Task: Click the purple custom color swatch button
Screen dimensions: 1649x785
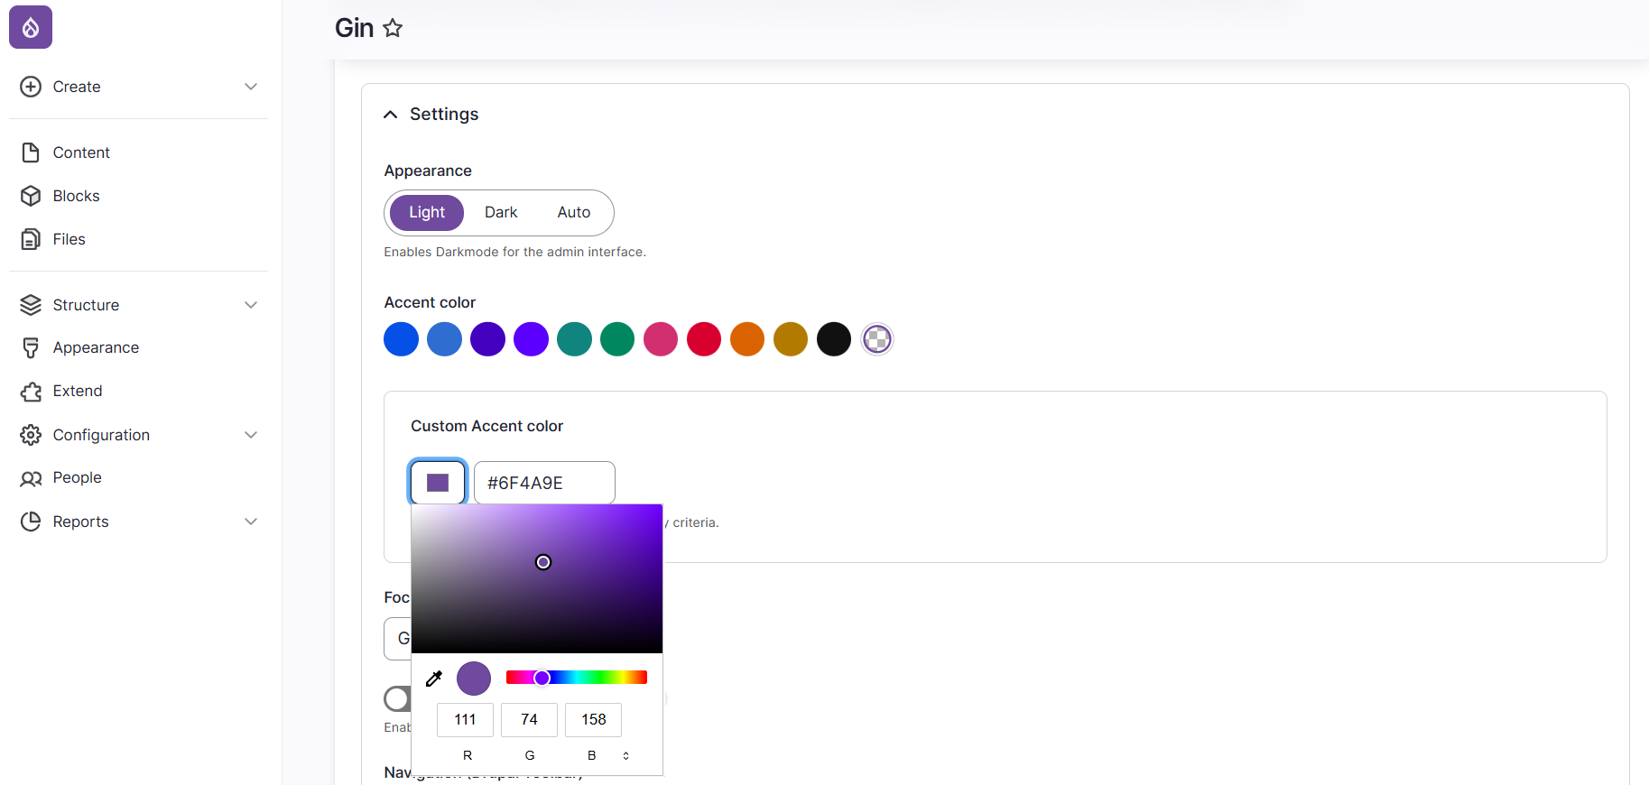Action: pyautogui.click(x=438, y=483)
